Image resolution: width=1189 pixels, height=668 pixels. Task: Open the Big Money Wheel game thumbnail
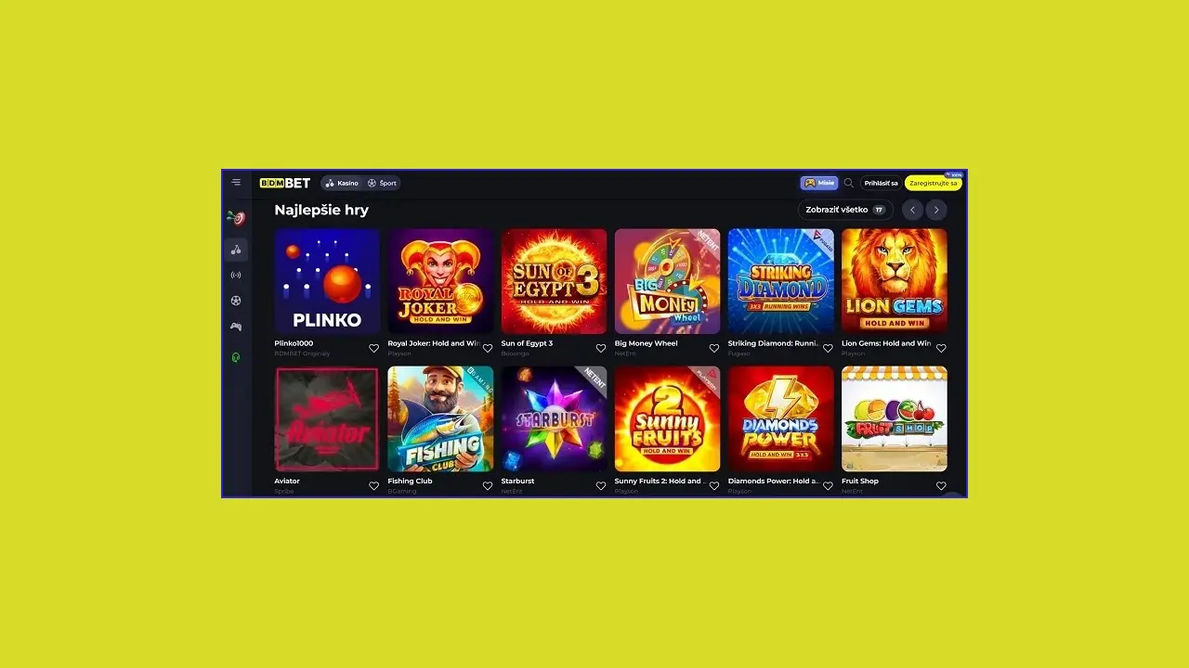[667, 281]
